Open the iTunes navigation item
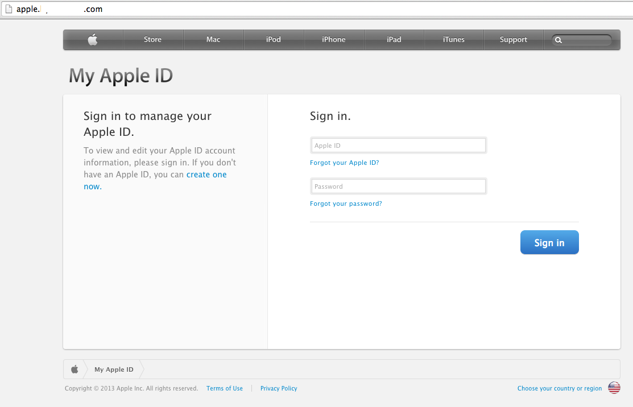 pyautogui.click(x=454, y=40)
